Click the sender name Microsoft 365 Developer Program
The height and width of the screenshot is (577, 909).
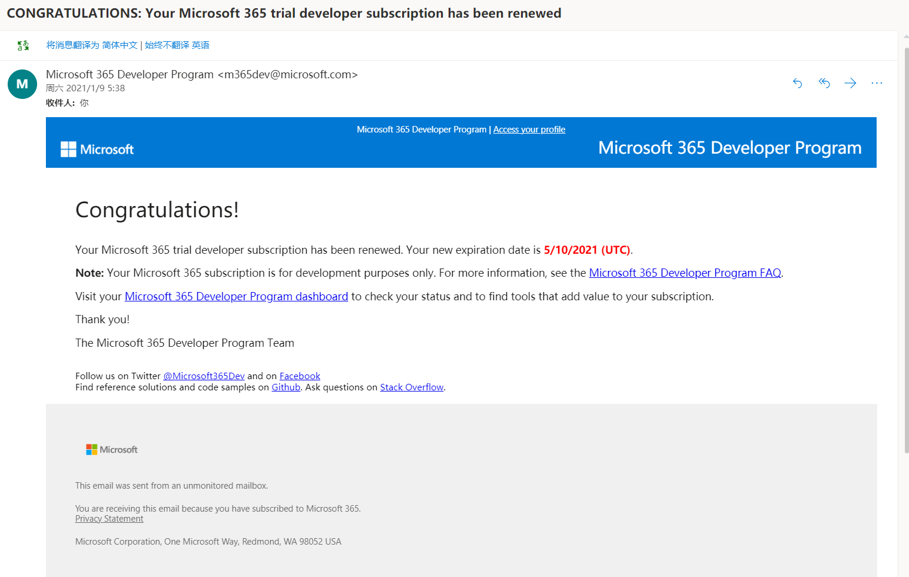point(130,74)
